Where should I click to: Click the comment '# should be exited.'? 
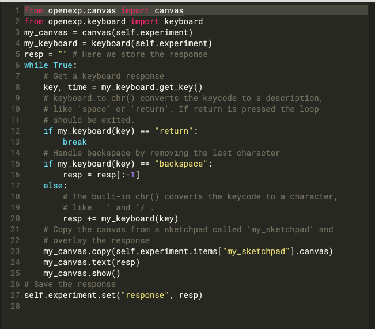89,120
